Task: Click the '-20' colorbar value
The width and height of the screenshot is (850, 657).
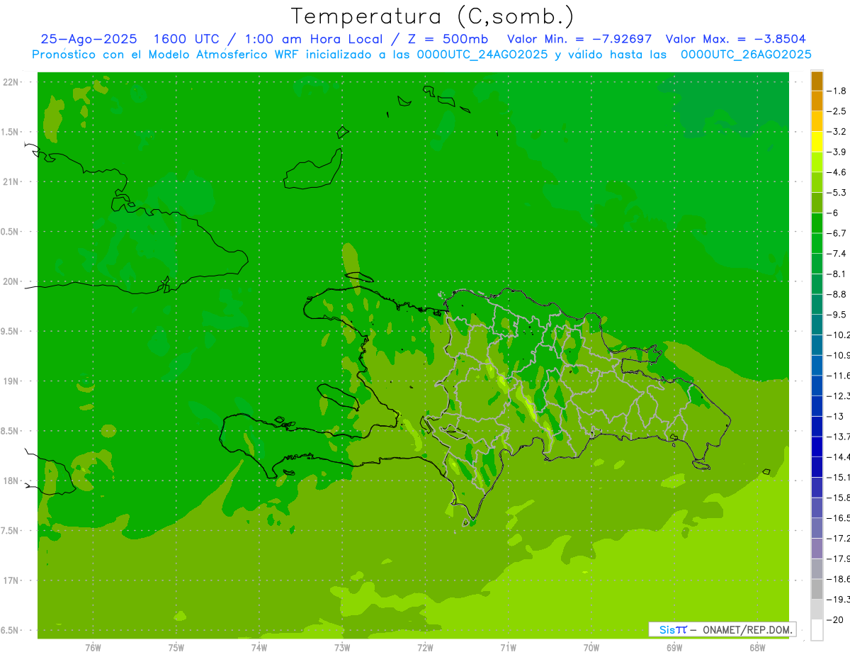Action: pos(835,619)
